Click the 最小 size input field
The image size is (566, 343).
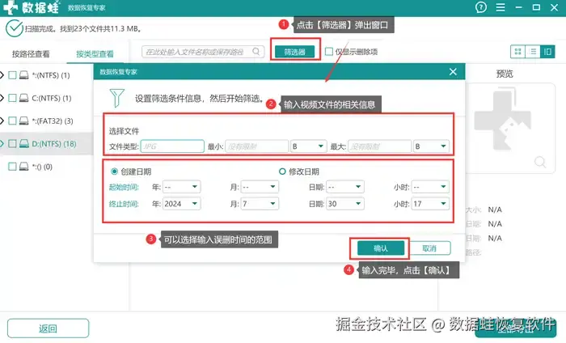click(256, 146)
